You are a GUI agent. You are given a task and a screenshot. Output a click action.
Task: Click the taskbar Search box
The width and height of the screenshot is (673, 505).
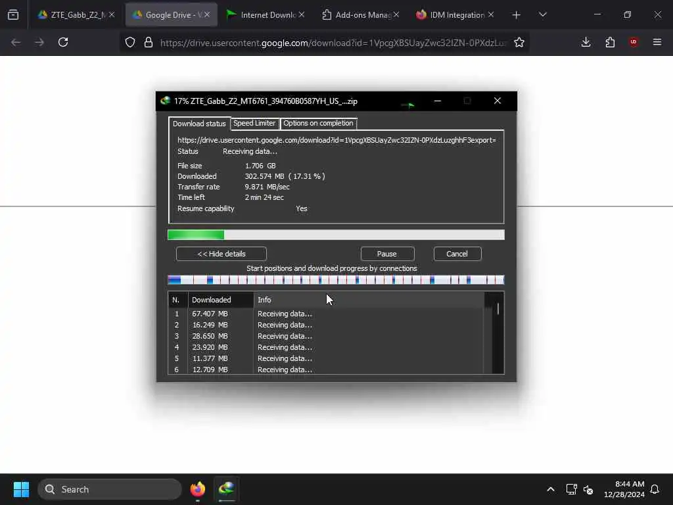click(110, 489)
